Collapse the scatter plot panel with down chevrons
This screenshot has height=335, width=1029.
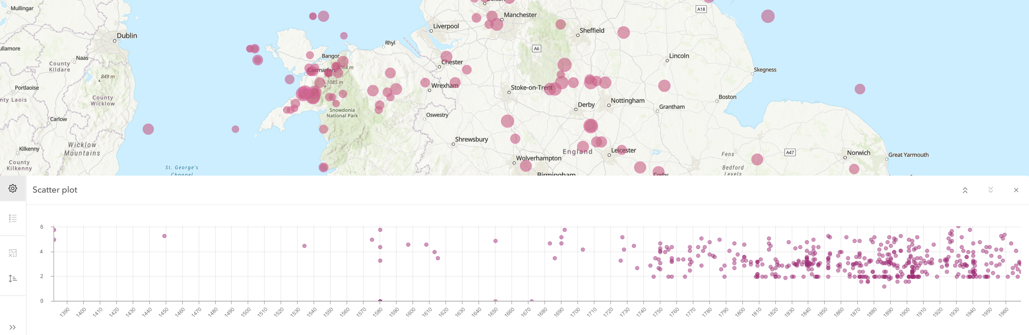(991, 190)
